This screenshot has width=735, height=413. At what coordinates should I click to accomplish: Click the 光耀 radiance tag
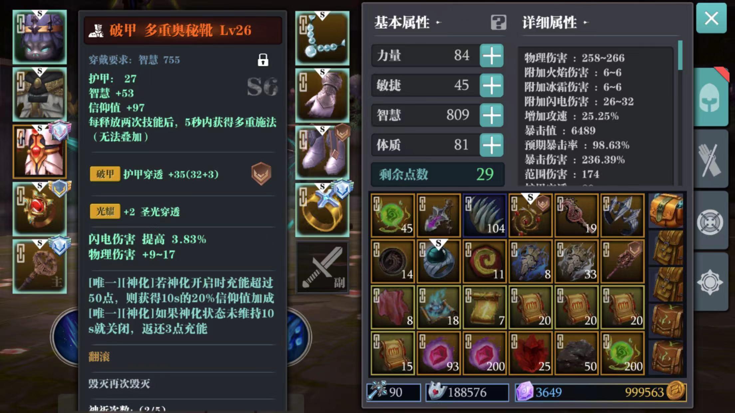(105, 211)
